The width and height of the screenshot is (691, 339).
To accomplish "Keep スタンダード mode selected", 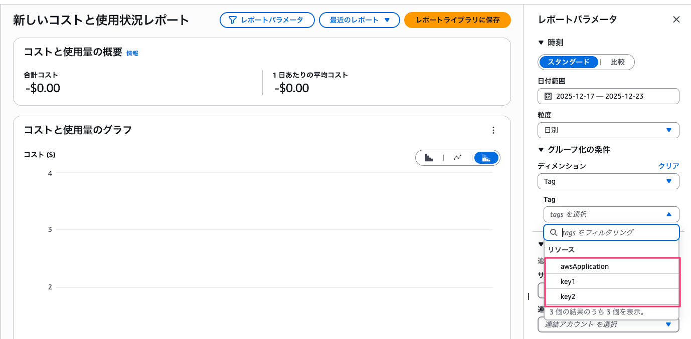I will coord(569,62).
